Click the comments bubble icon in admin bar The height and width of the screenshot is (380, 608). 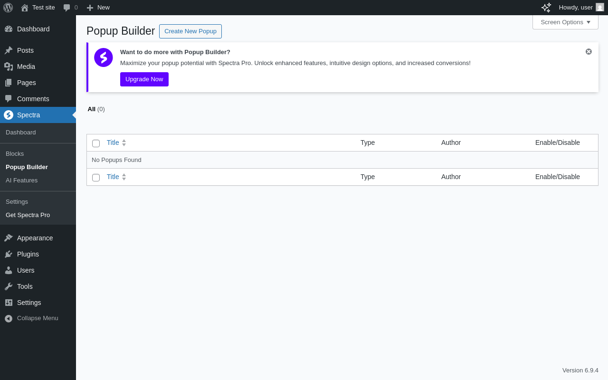tap(67, 8)
